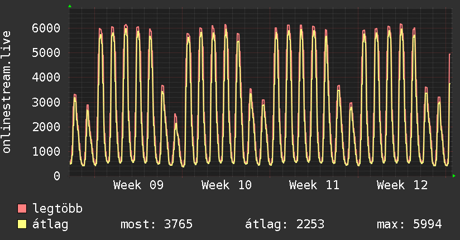Click the red legtöbb legend swatch
This screenshot has height=240, width=460.
(x=22, y=209)
